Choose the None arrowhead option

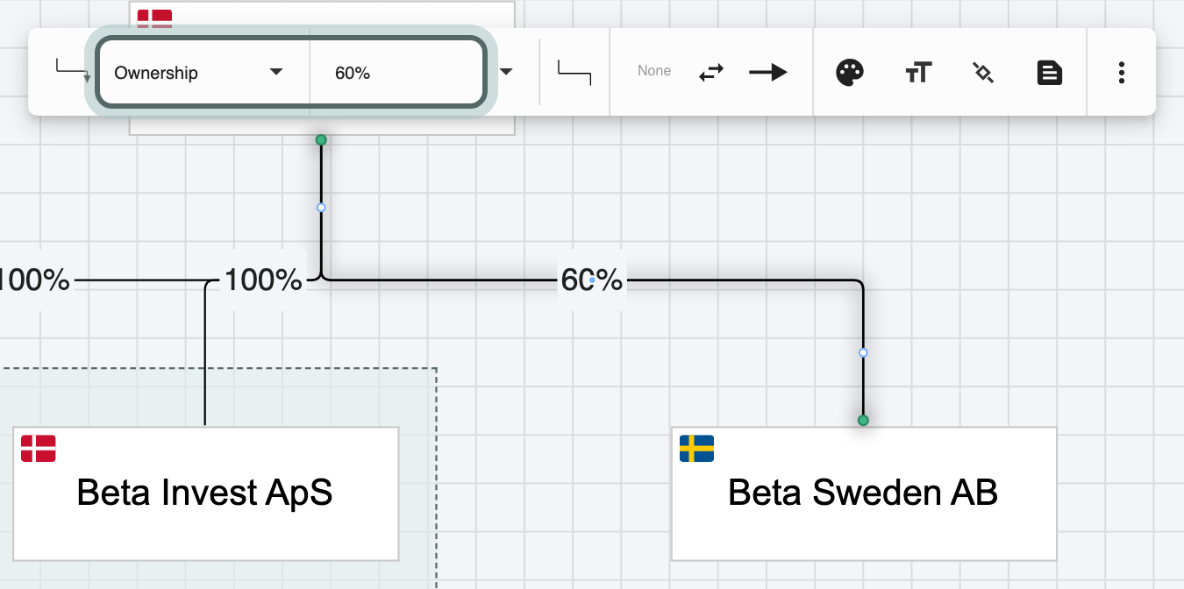click(654, 71)
